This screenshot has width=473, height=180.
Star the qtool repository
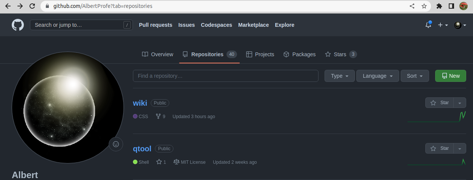coord(439,148)
